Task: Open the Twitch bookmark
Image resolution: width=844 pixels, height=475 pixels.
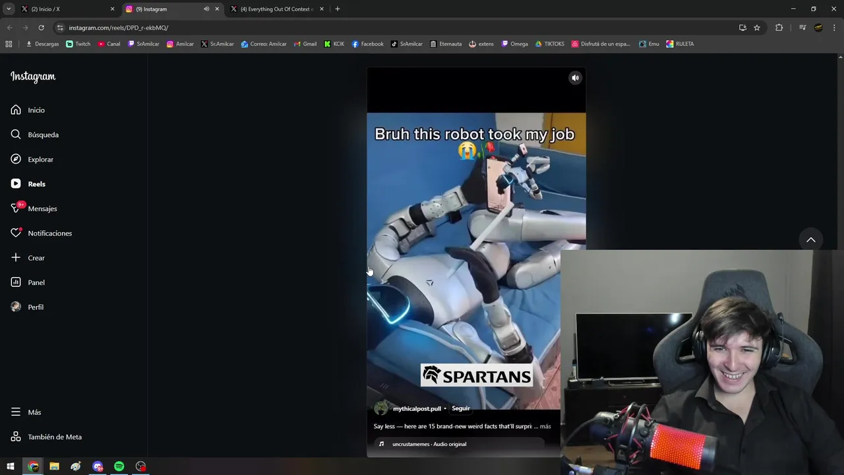Action: (x=78, y=44)
